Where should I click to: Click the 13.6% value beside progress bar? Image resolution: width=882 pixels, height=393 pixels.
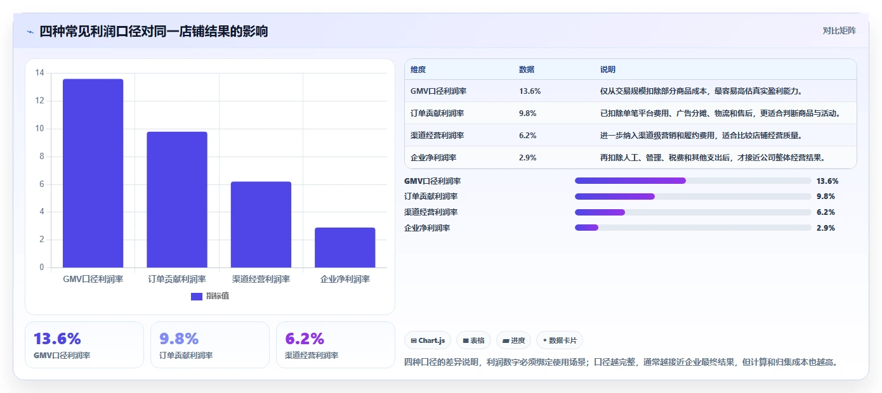click(827, 181)
